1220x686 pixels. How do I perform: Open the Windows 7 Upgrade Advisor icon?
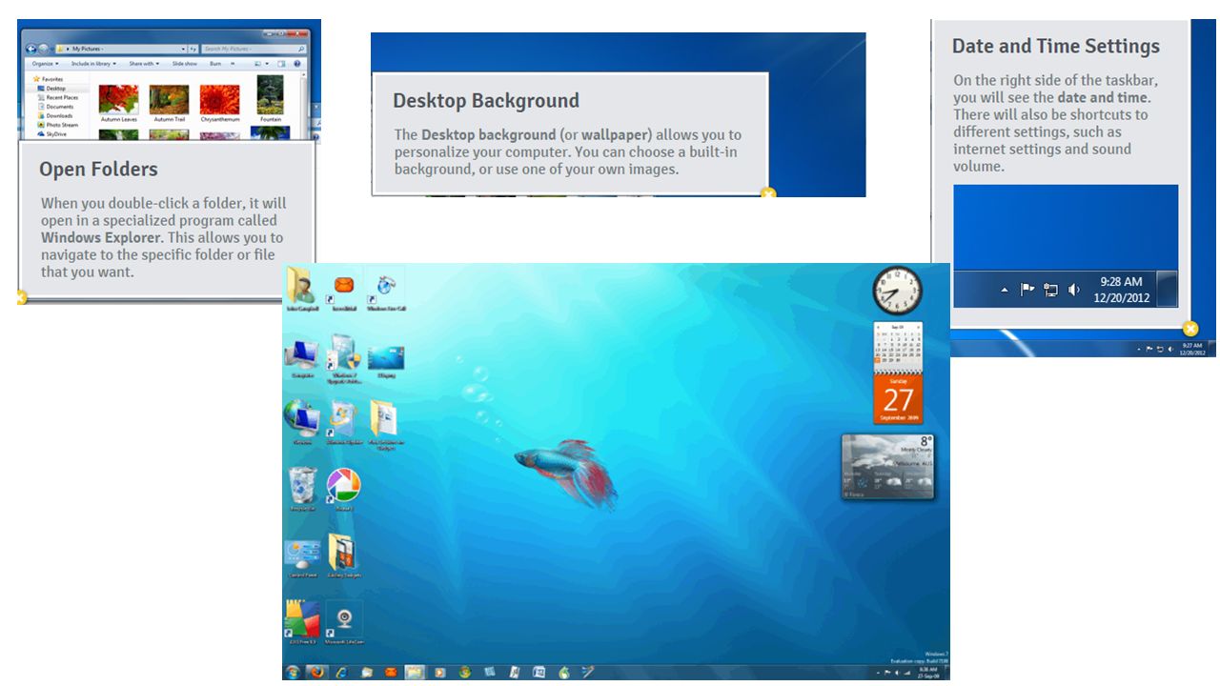(343, 356)
